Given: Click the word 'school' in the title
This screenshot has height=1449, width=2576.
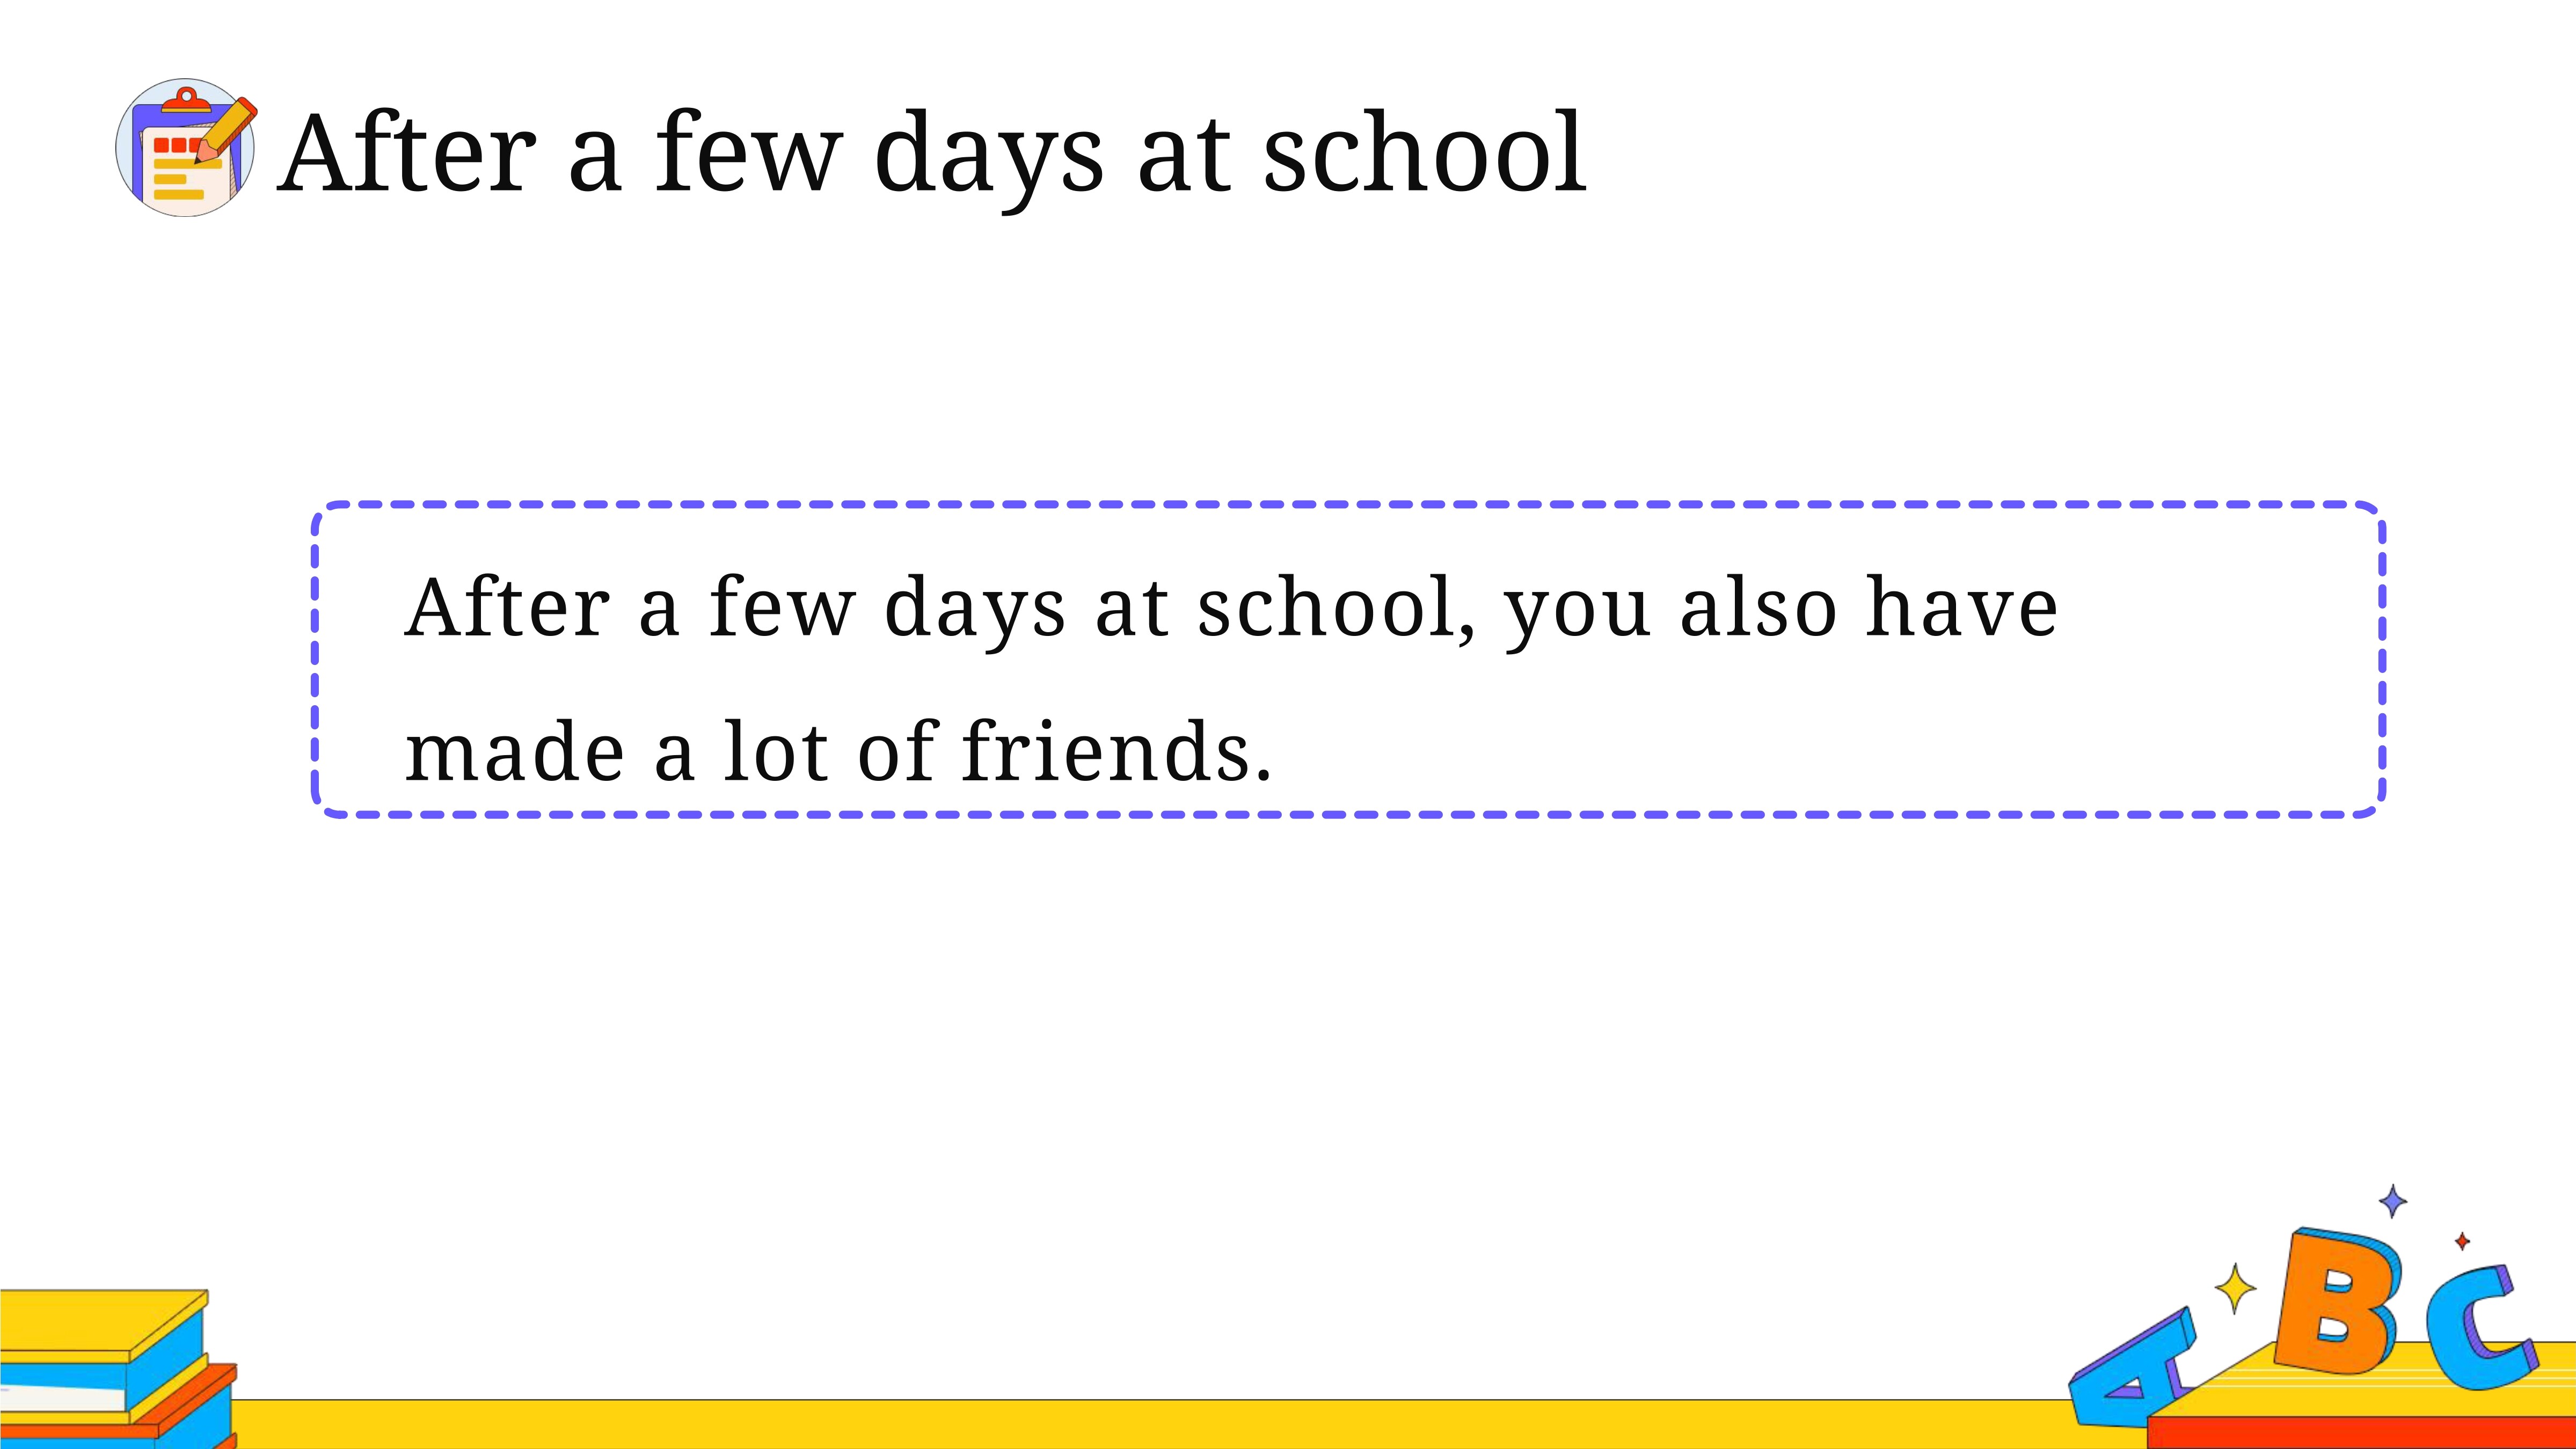Looking at the screenshot, I should 1425,152.
